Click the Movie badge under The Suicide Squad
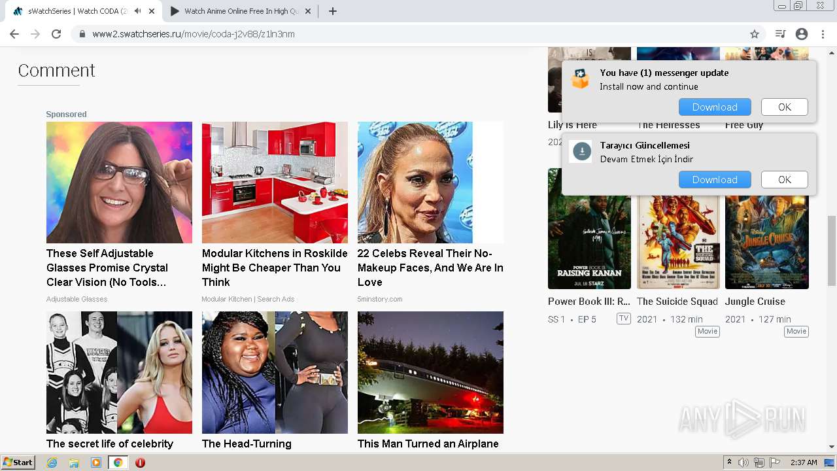Viewport: 837px width, 471px height. coord(708,332)
